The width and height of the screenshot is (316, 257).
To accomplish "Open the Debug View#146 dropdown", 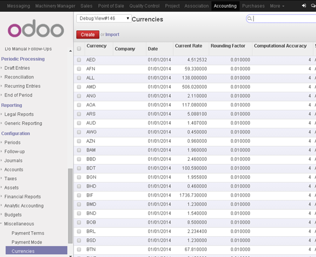I will pyautogui.click(x=104, y=19).
